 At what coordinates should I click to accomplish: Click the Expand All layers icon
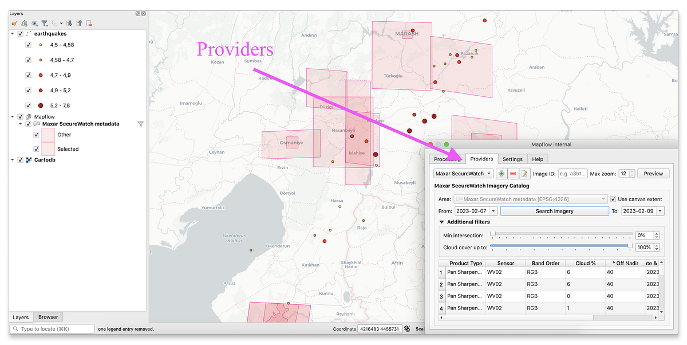click(70, 23)
